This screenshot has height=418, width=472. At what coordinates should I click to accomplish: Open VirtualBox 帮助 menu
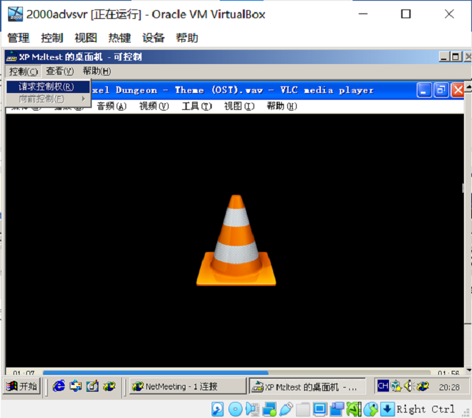click(x=187, y=38)
